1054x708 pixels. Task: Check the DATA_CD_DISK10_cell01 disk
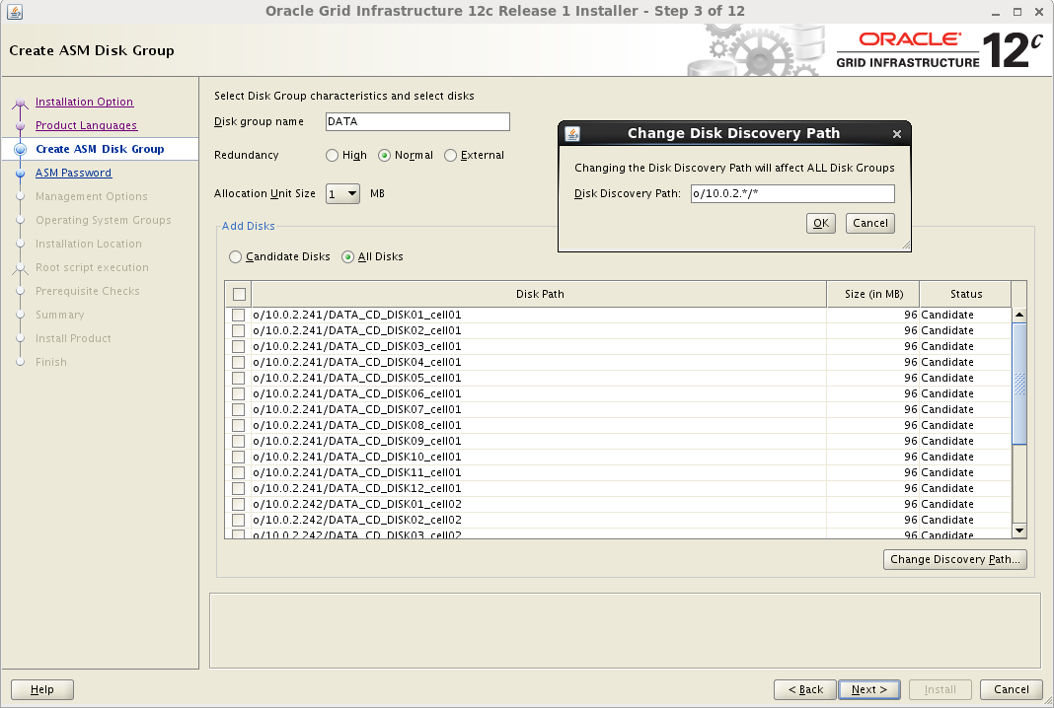click(x=238, y=457)
